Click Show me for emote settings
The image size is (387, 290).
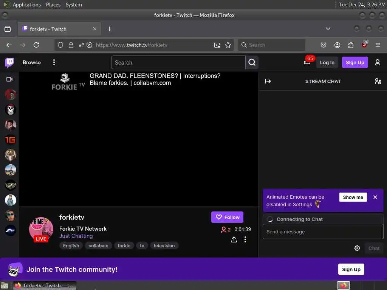coord(353,197)
